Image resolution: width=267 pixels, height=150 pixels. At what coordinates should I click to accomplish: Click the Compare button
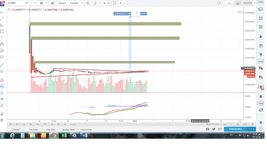(x=62, y=3)
